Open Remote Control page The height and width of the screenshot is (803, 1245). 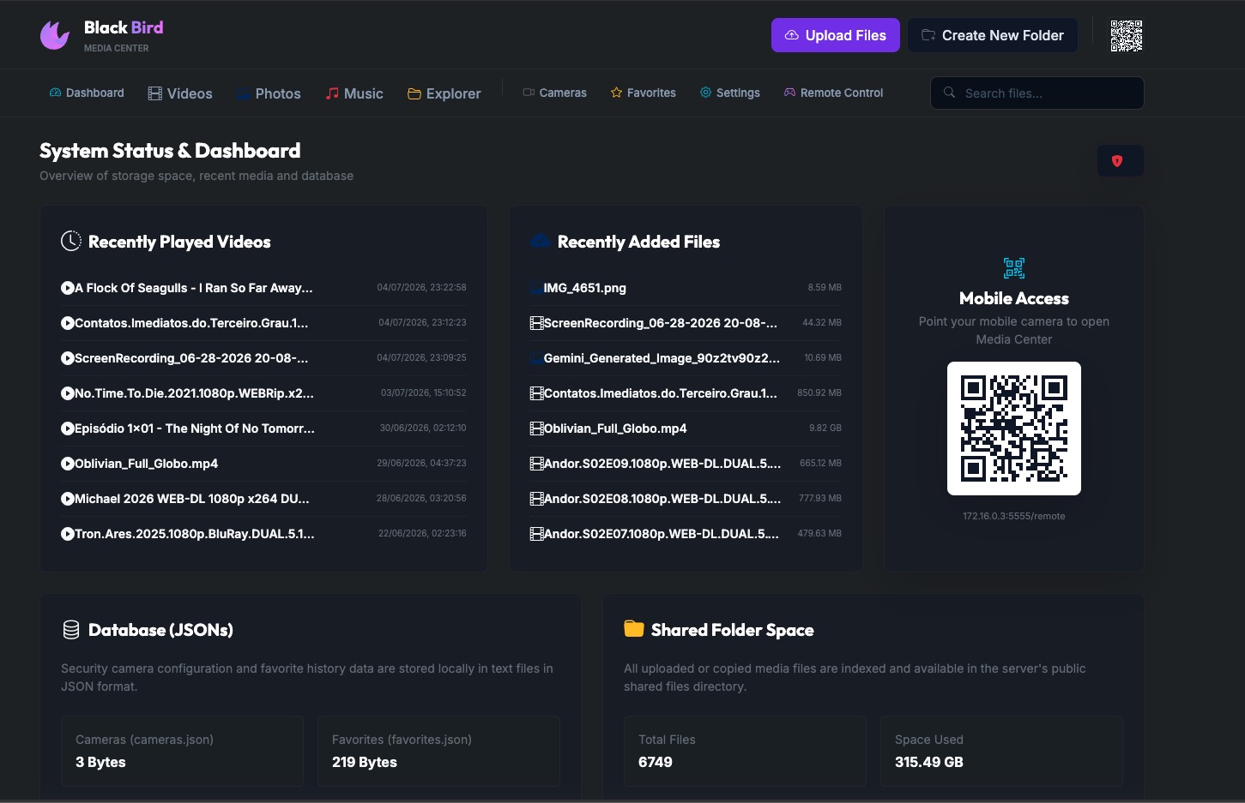(834, 93)
